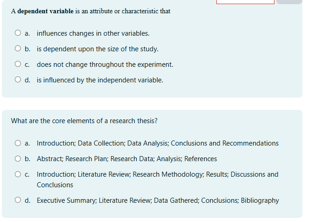Pick radio d starting with 'Executive Summary'

(18, 200)
